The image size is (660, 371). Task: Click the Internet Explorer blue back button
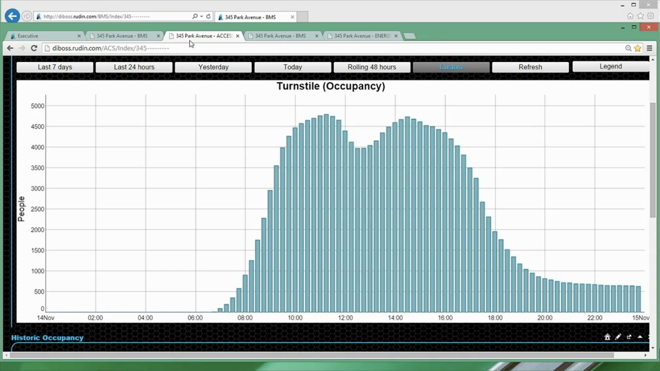(12, 16)
